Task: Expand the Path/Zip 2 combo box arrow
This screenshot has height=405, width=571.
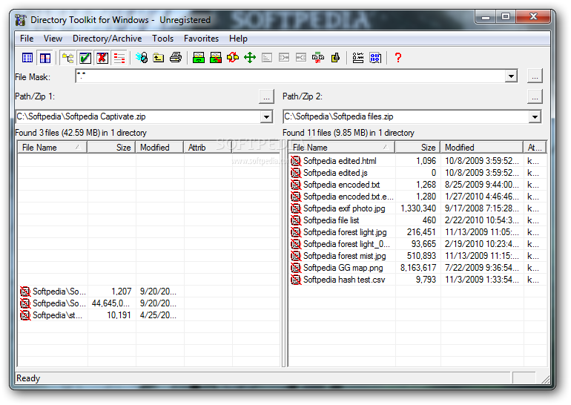Action: point(535,117)
